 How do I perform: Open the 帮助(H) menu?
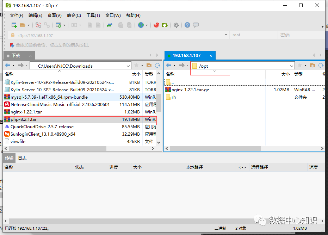coord(133,15)
